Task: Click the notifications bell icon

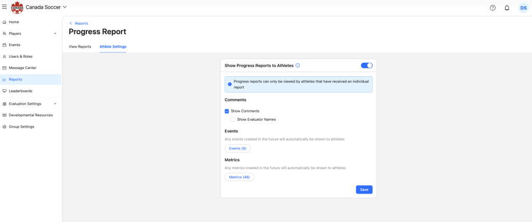Action: [507, 8]
